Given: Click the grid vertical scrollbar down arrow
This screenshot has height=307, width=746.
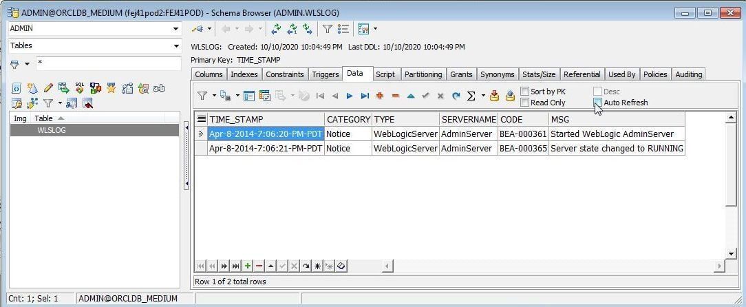Looking at the screenshot, I should coord(731,254).
